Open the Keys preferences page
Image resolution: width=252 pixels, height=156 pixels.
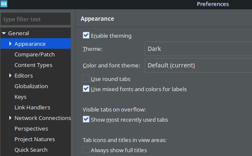click(20, 97)
